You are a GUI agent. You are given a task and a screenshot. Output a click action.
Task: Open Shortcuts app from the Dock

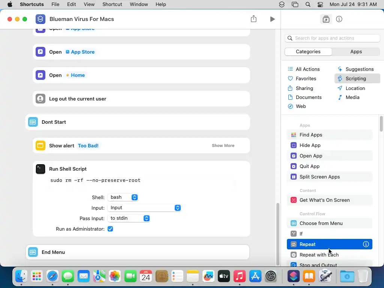click(293, 276)
